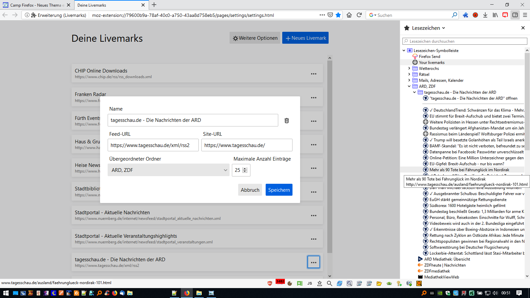Click the Feed-URL input field
The image size is (530, 298).
[153, 145]
